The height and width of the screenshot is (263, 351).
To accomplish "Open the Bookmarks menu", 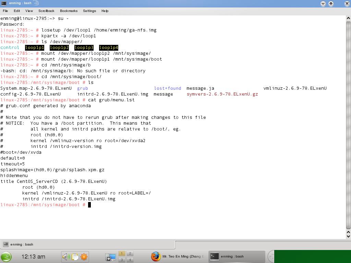I will pyautogui.click(x=69, y=11).
